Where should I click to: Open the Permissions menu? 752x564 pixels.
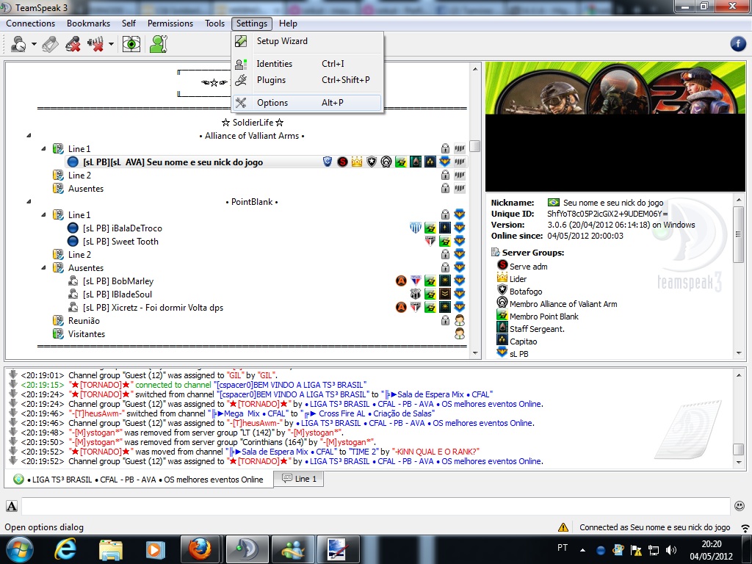point(170,23)
